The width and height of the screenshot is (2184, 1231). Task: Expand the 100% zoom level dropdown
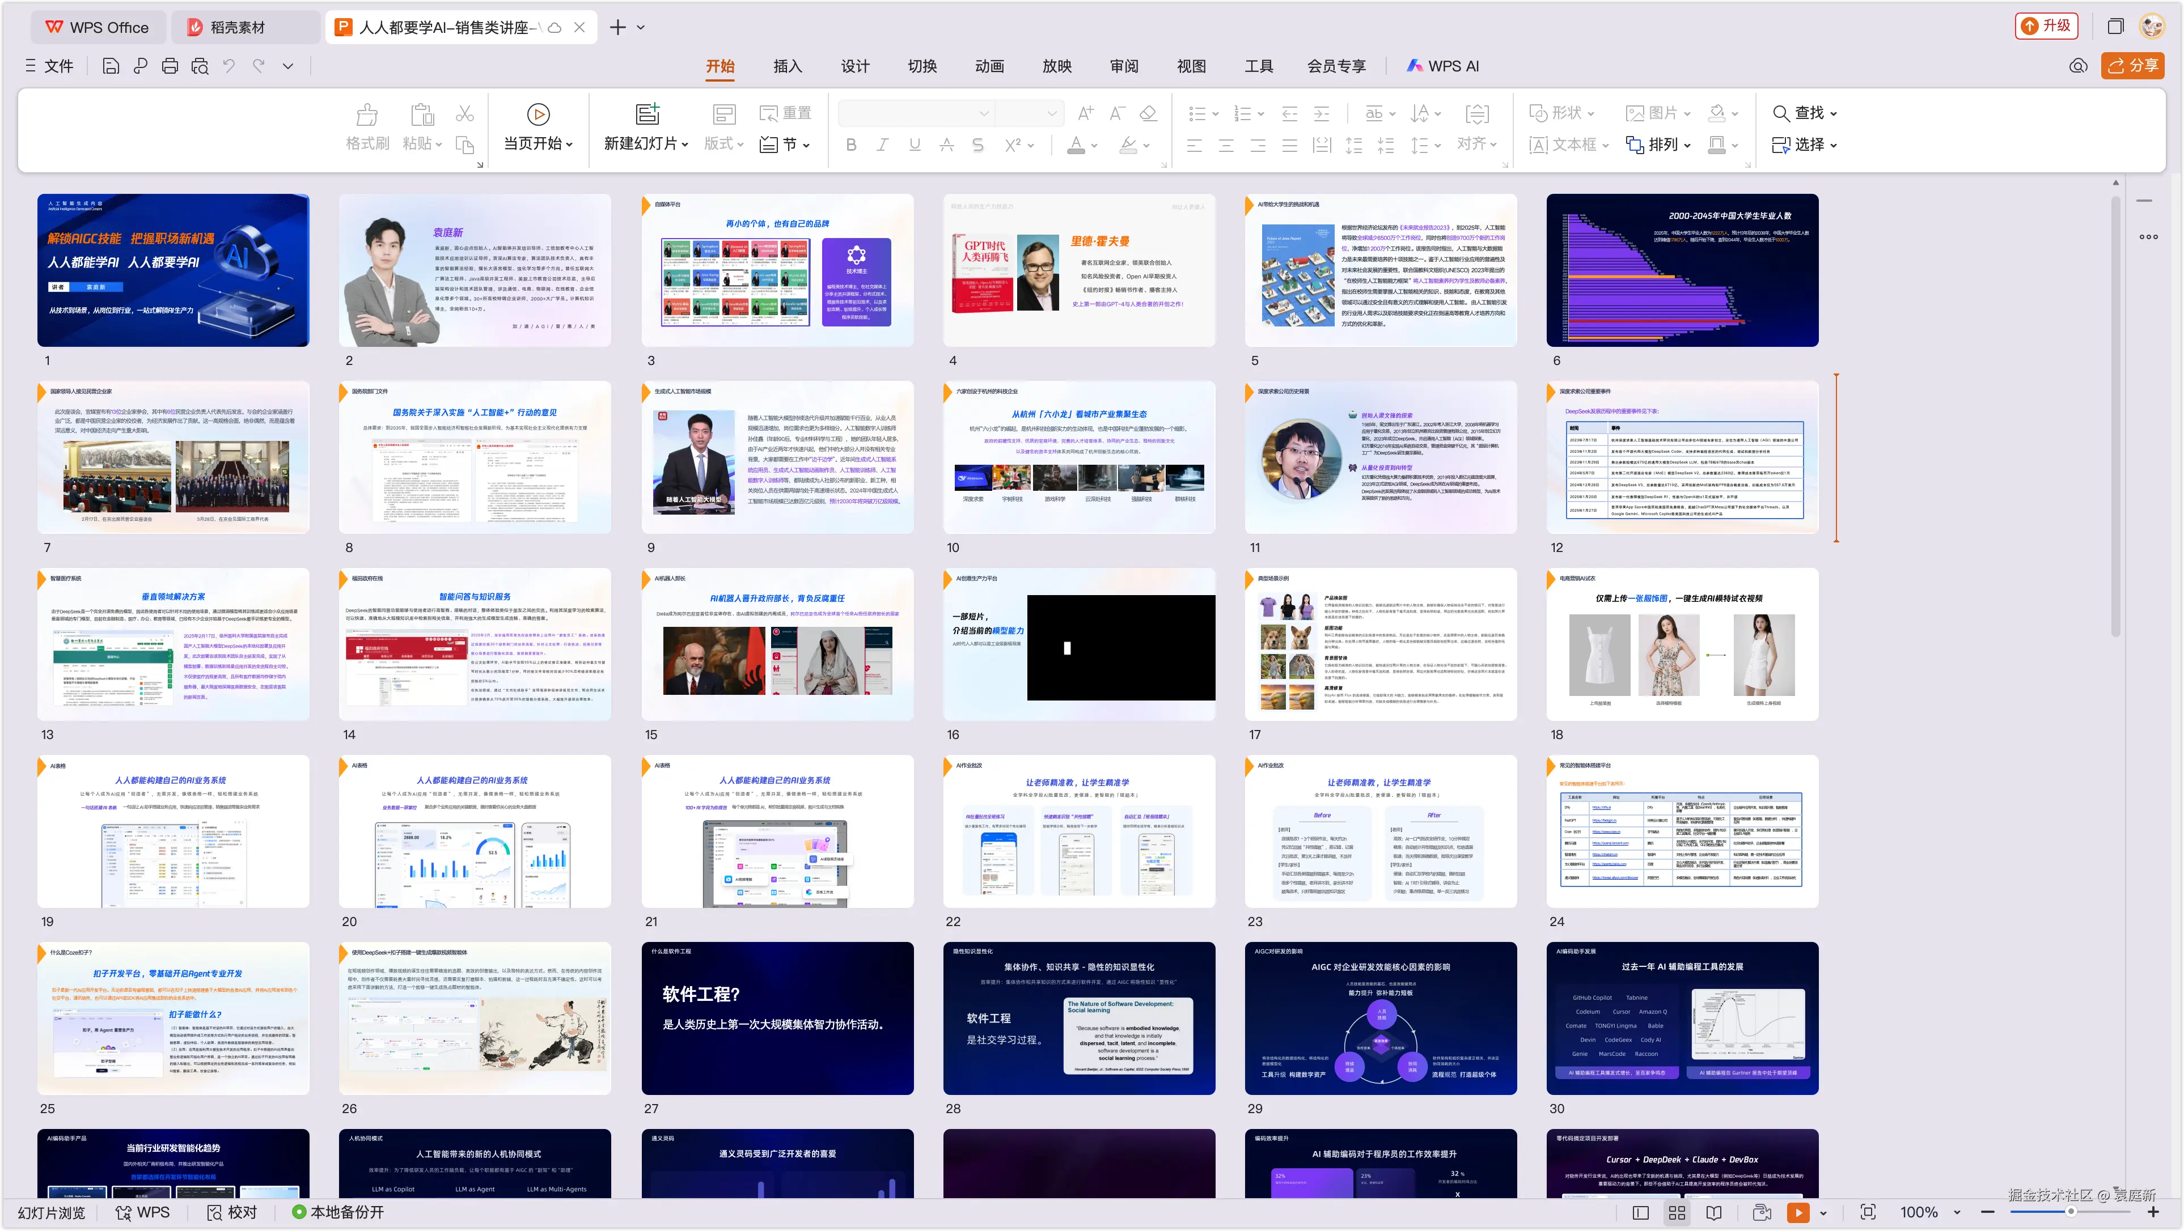click(1957, 1212)
